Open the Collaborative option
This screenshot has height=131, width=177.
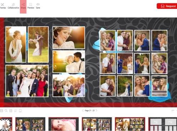pyautogui.click(x=13, y=6)
